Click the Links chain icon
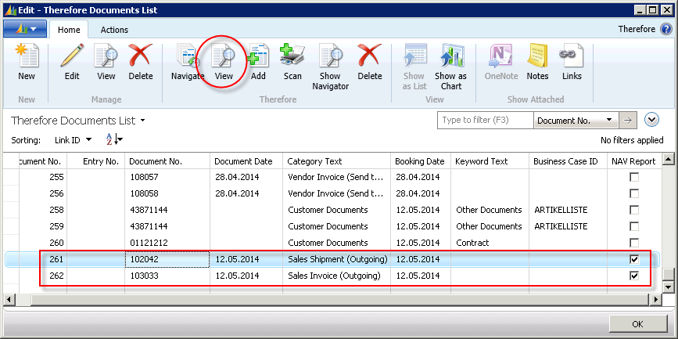678x339 pixels. tap(572, 62)
